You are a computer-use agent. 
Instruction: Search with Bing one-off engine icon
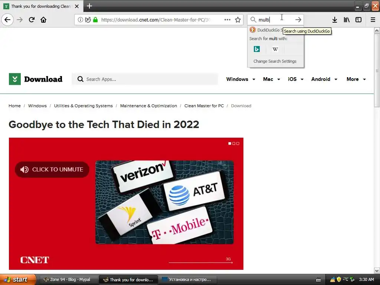(257, 49)
